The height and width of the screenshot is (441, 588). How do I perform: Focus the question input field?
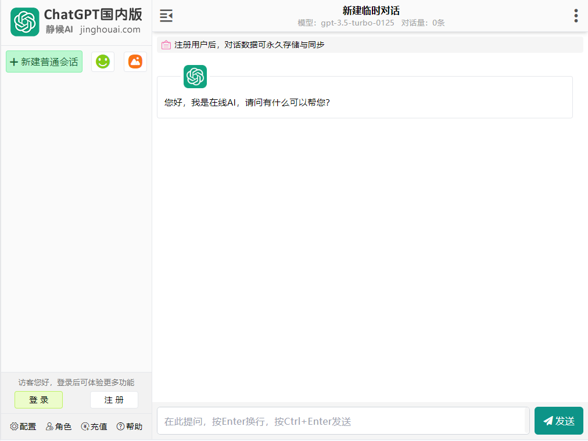343,421
